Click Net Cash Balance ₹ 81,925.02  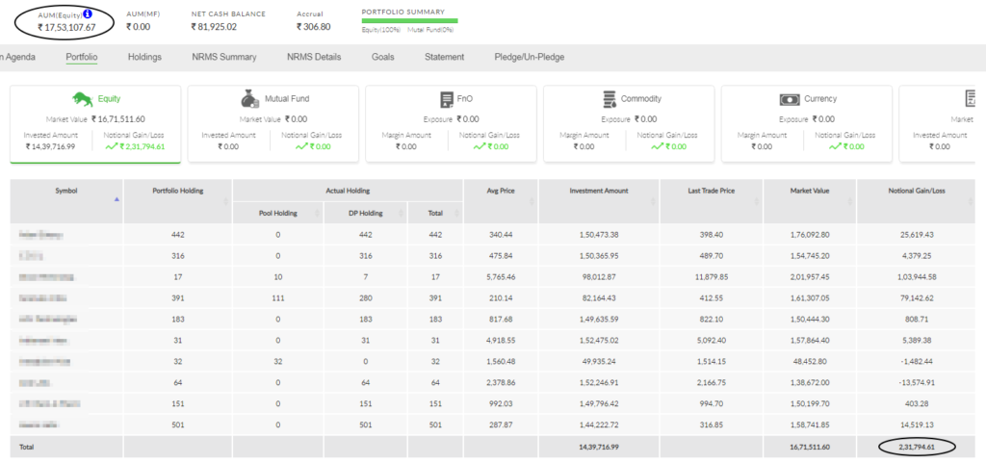click(x=214, y=27)
